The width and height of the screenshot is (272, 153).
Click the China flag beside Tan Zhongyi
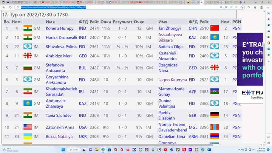point(214,28)
